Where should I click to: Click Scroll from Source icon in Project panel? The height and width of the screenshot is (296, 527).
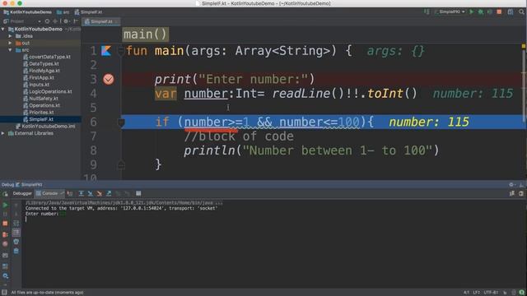pos(47,21)
